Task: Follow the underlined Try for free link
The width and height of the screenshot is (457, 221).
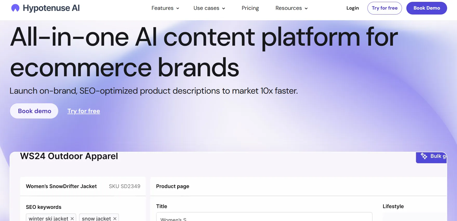Action: point(84,111)
